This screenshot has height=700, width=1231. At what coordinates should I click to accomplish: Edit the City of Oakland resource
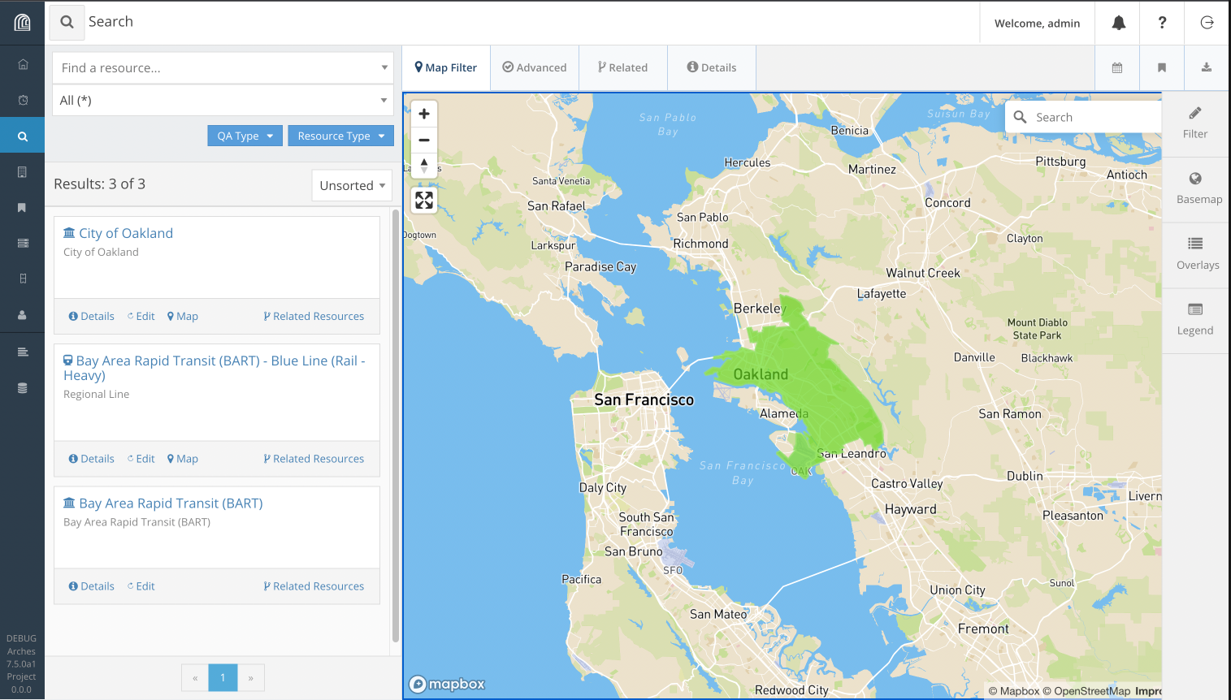pyautogui.click(x=141, y=317)
